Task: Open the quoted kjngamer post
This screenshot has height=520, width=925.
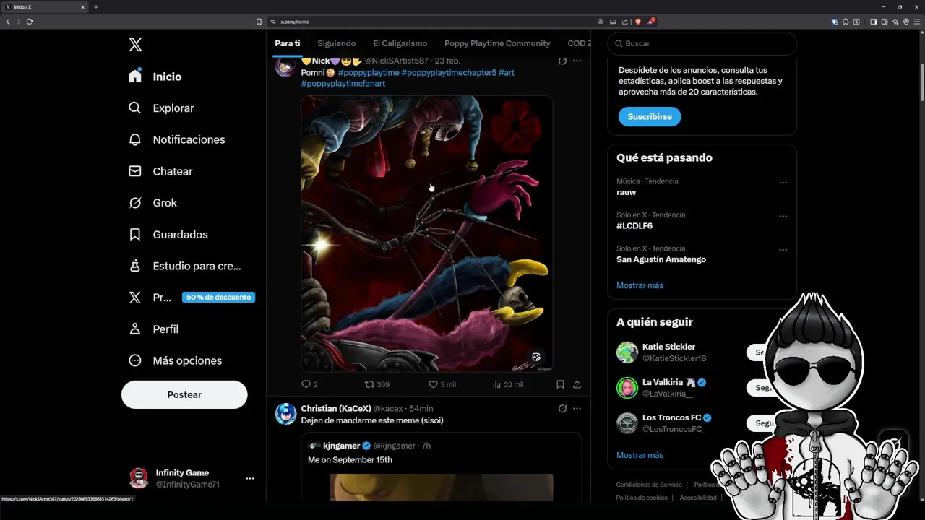Action: coord(442,467)
